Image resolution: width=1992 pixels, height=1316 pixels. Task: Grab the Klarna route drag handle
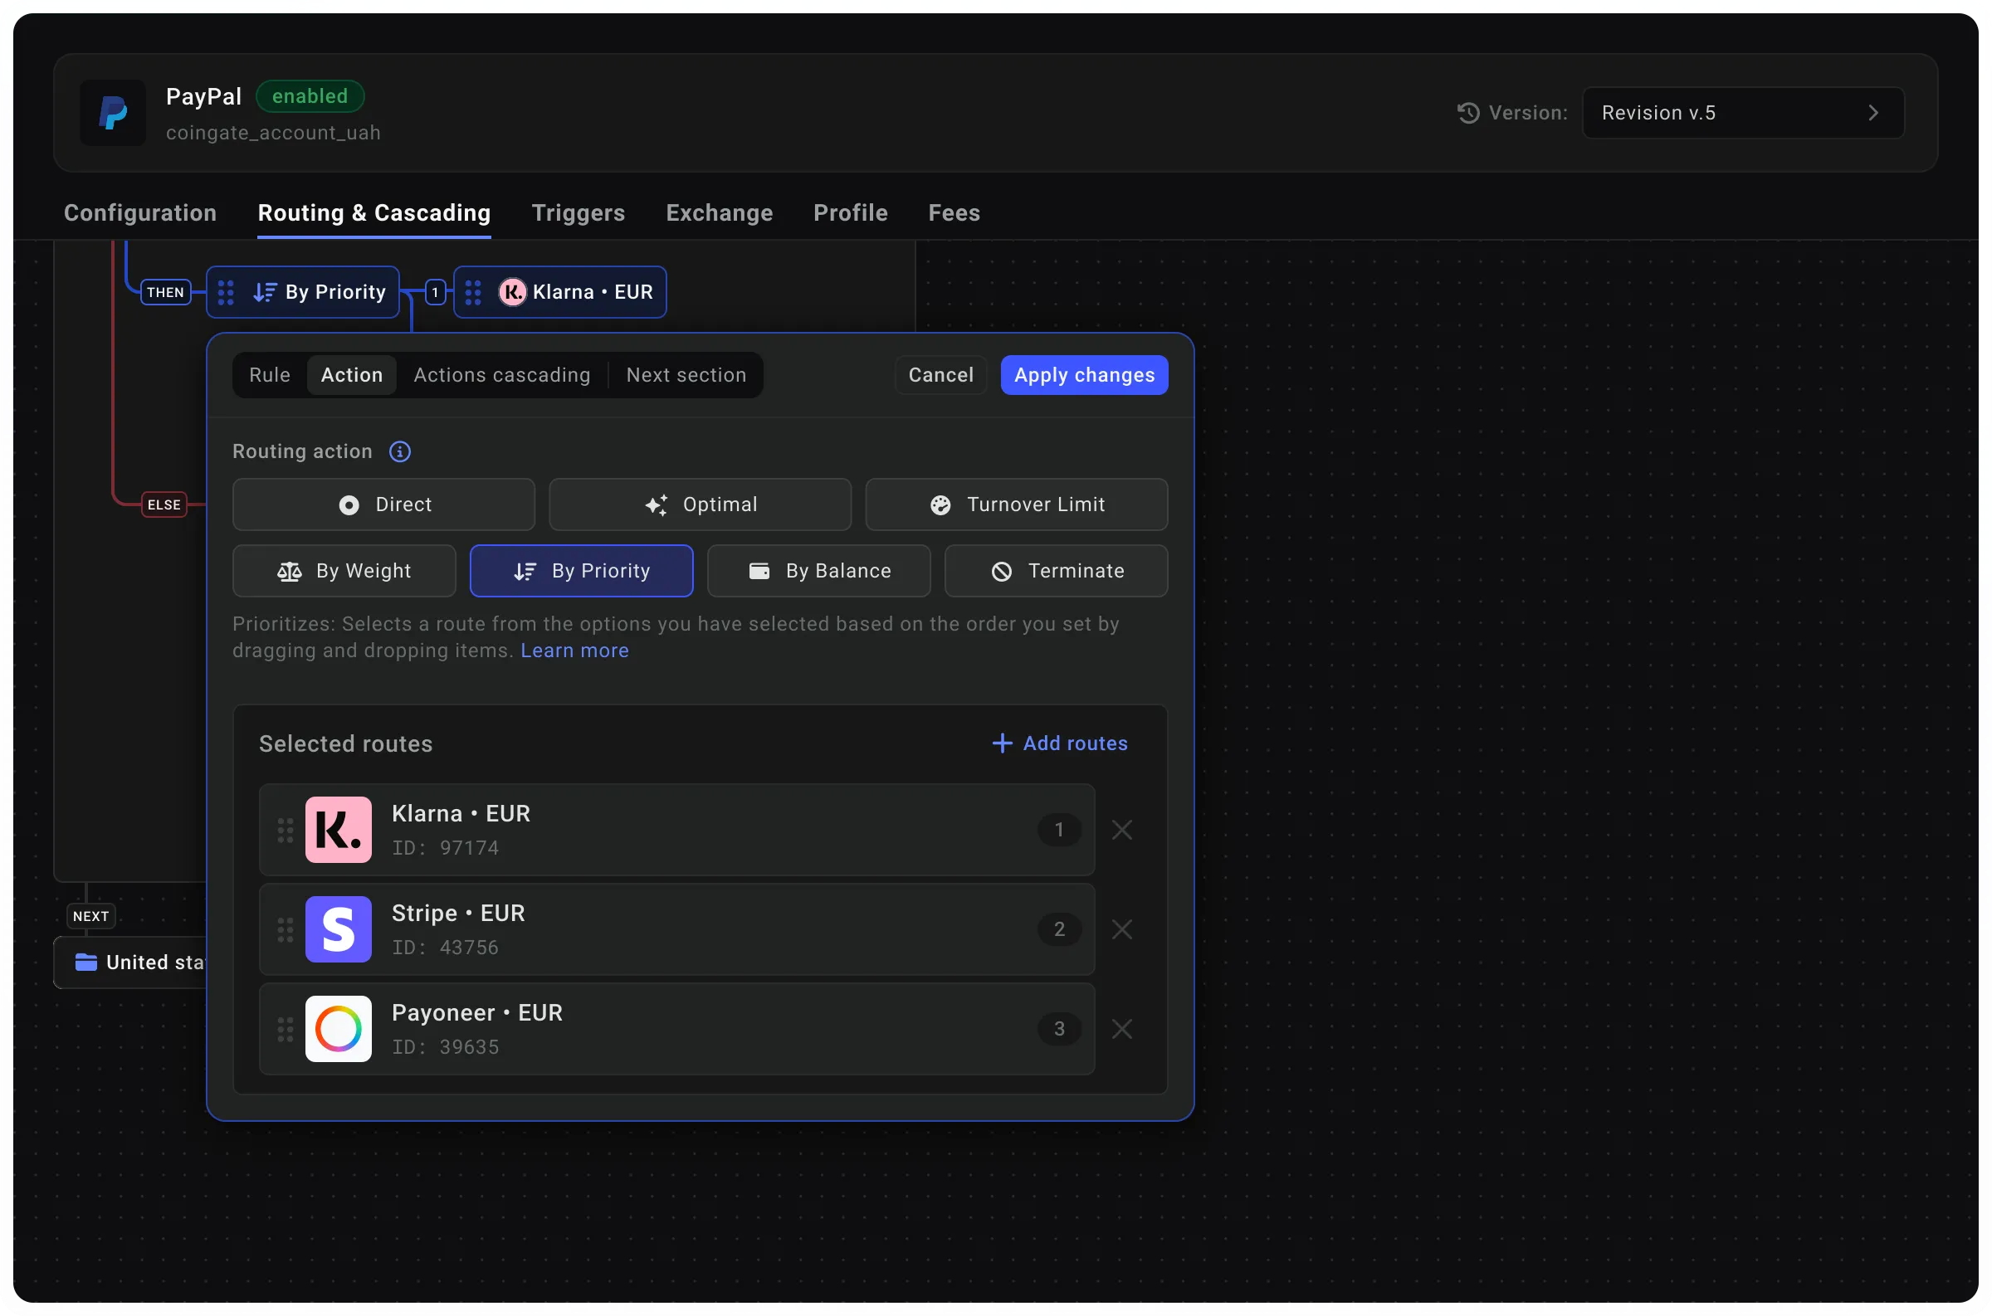tap(286, 831)
